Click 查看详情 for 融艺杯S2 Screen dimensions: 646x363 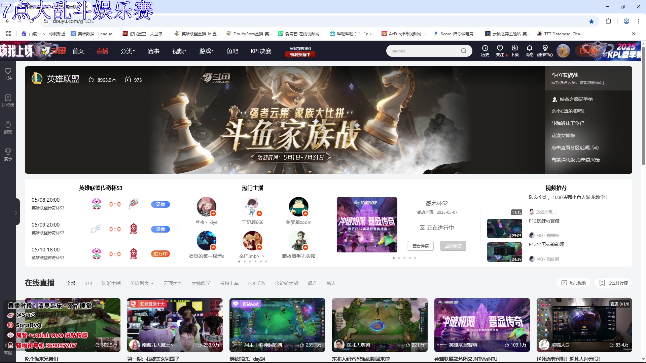point(421,246)
